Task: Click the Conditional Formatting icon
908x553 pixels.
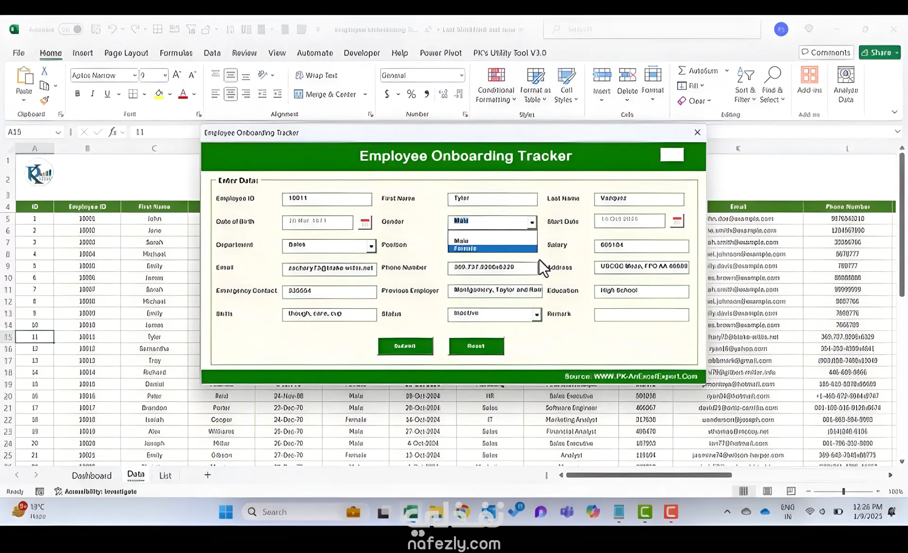Action: [496, 76]
